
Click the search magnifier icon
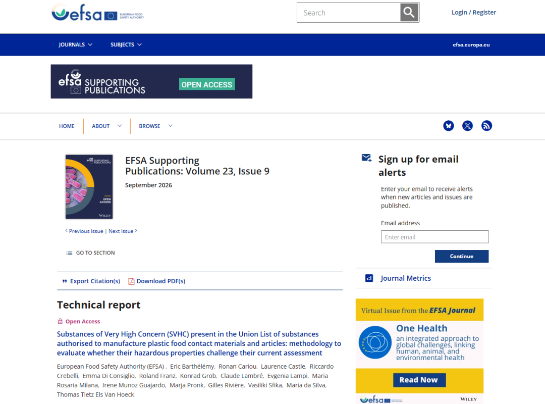(409, 13)
